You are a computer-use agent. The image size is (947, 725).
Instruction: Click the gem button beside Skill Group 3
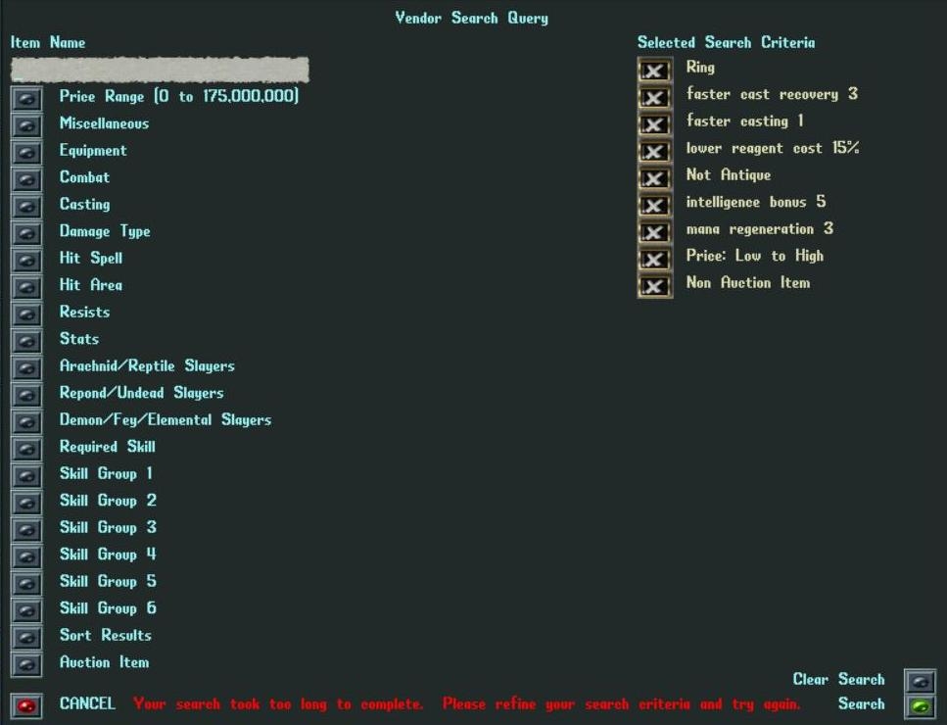pyautogui.click(x=26, y=530)
